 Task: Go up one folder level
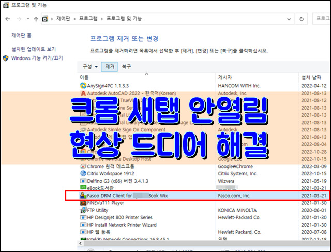point(36,19)
